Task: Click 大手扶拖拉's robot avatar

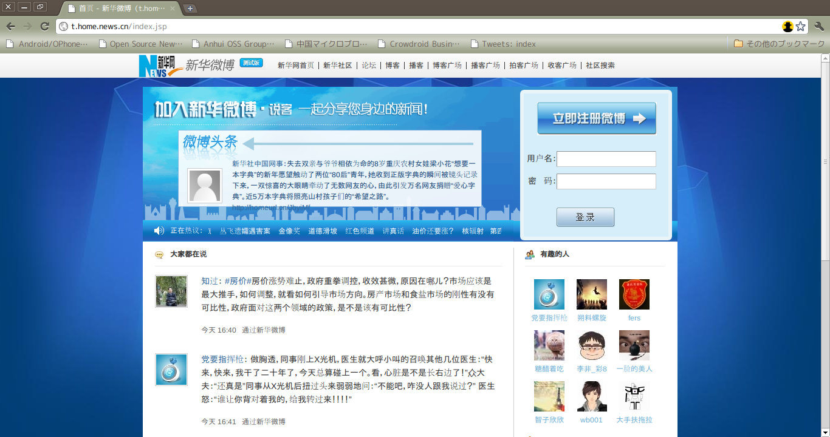Action: pos(634,396)
